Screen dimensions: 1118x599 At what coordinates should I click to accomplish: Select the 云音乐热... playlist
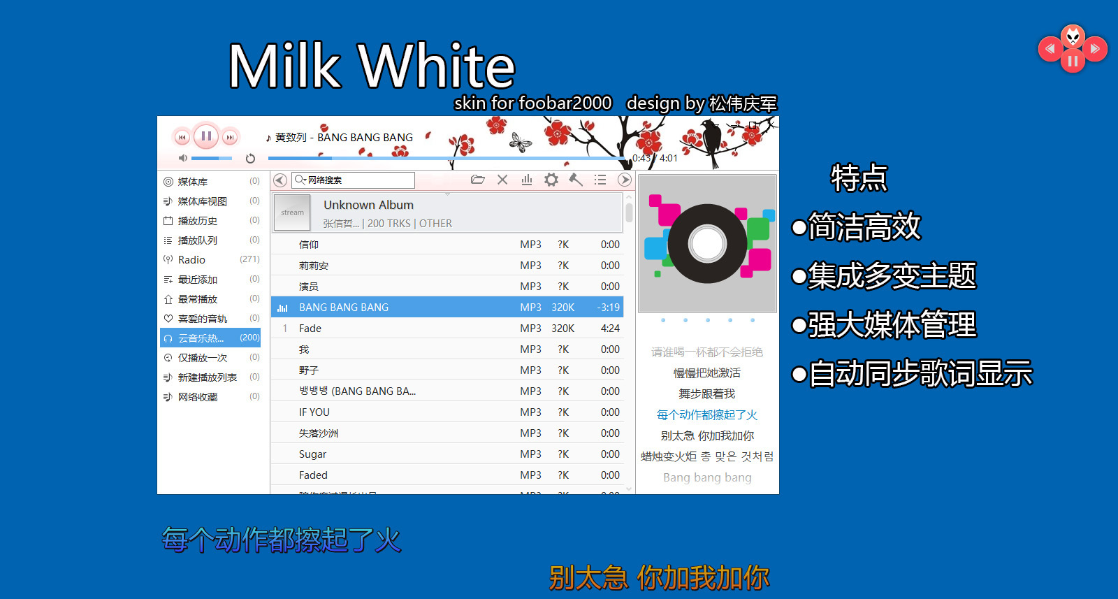pos(211,338)
